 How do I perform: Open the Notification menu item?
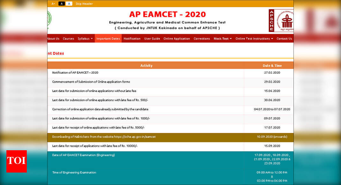[x=132, y=39]
